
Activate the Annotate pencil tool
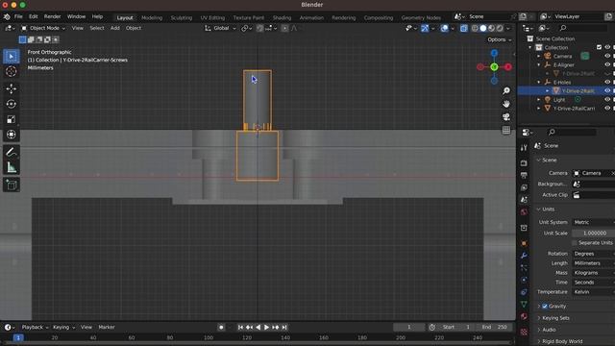coord(12,152)
